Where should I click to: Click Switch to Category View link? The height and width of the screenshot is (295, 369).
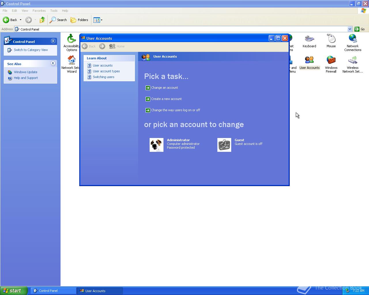(31, 50)
